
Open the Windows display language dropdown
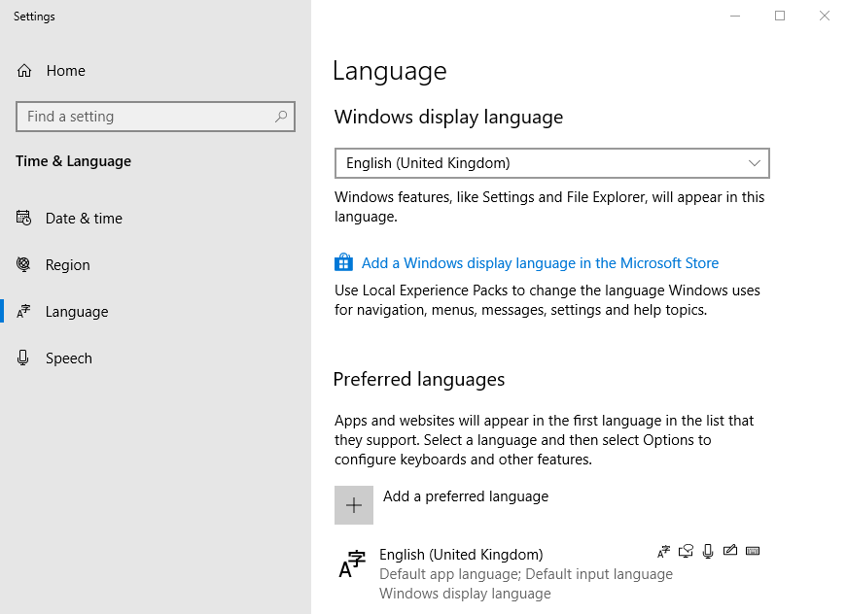coord(552,163)
